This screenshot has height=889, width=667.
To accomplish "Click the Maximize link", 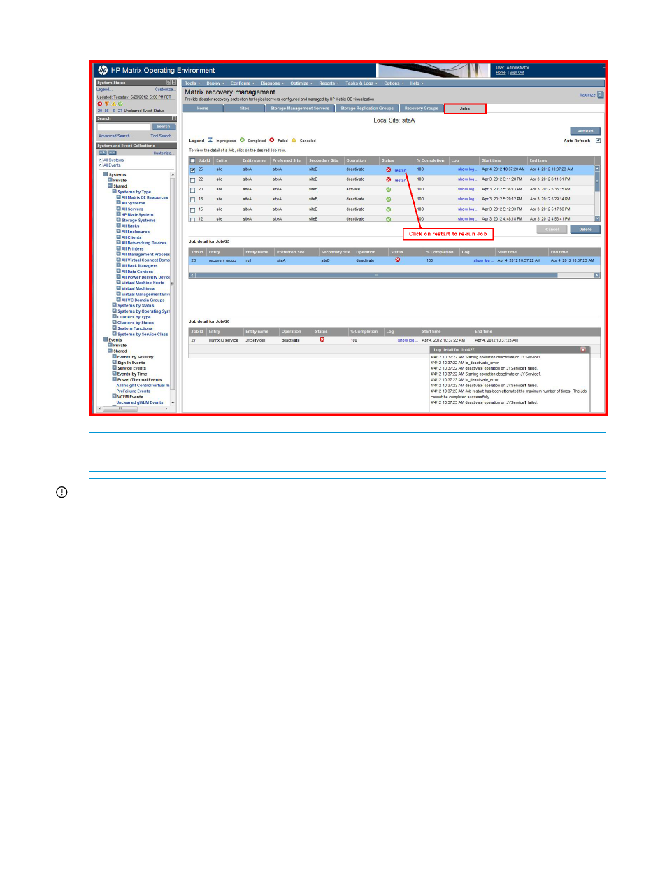I will click(x=587, y=94).
